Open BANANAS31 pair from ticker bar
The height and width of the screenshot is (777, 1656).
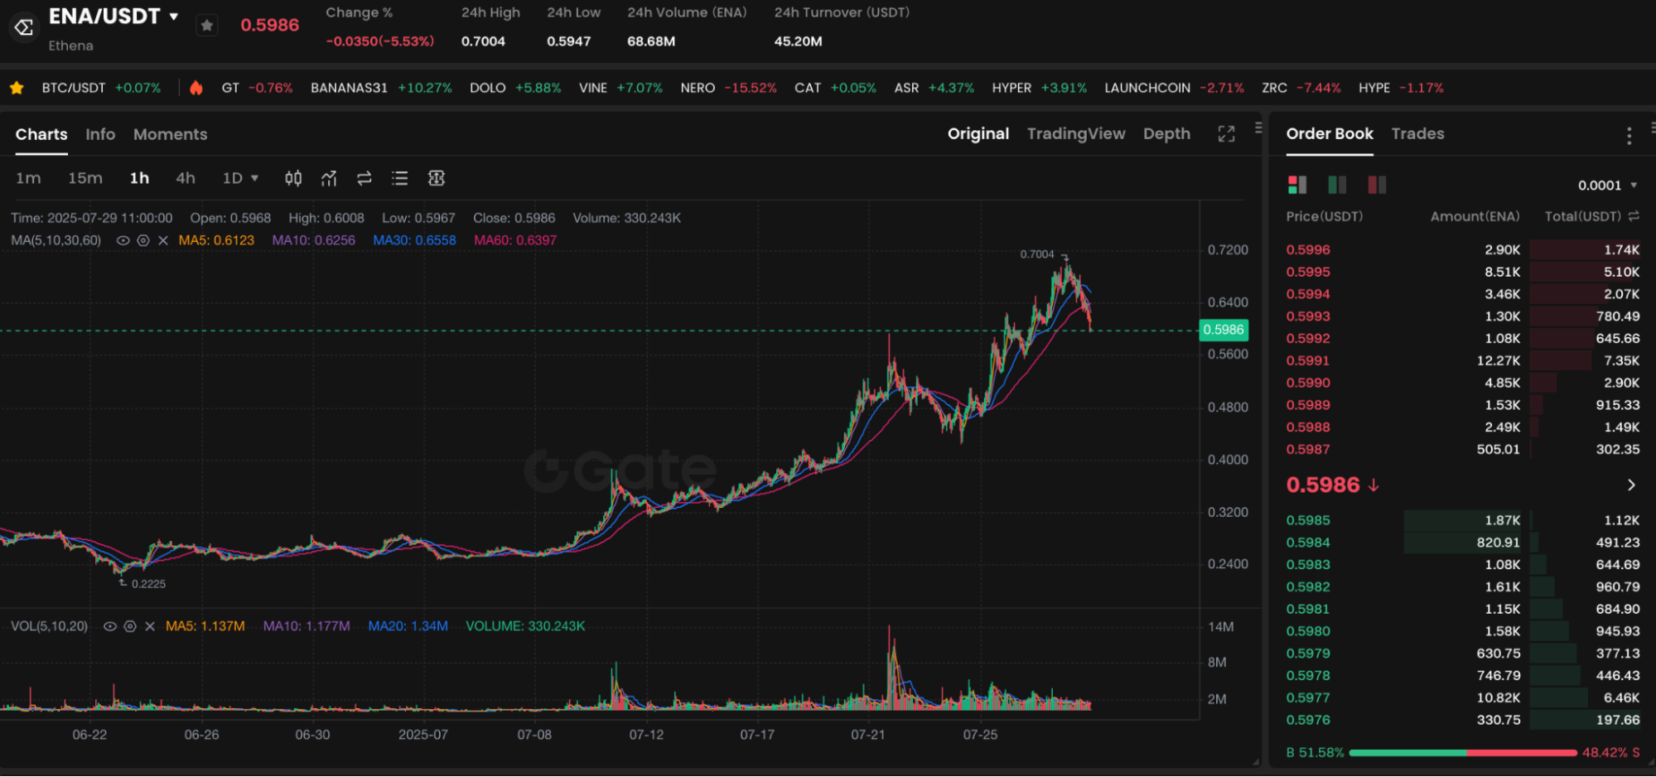pyautogui.click(x=381, y=88)
